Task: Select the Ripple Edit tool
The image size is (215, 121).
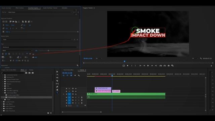Action: click(57, 78)
